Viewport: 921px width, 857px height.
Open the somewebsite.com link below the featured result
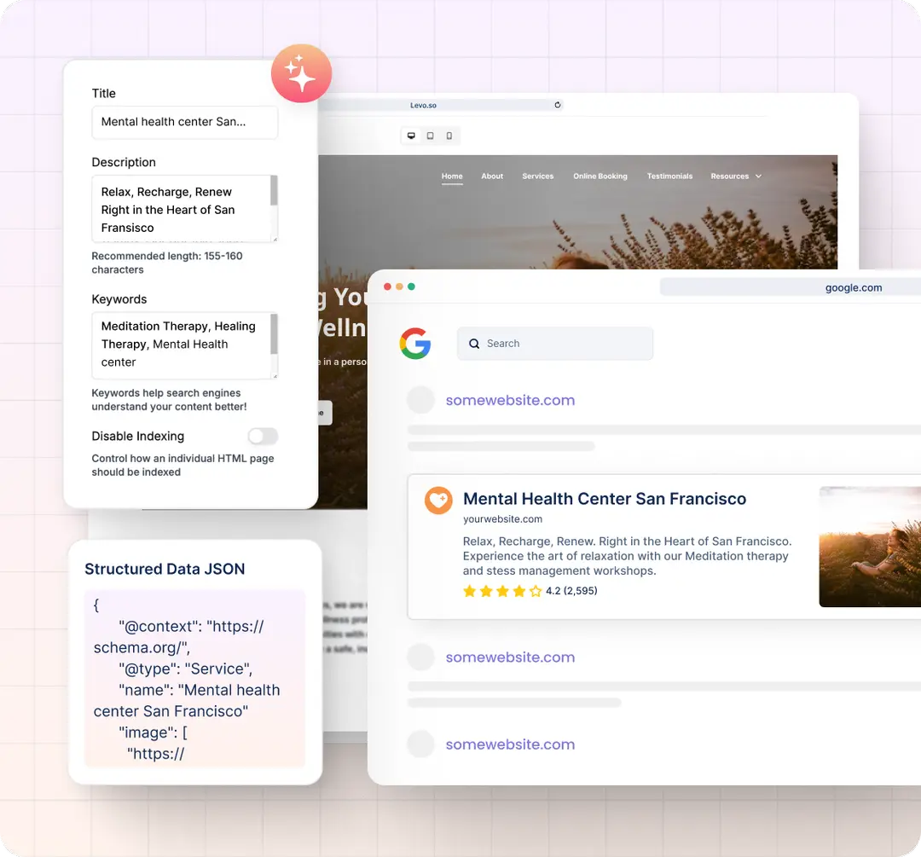click(510, 657)
